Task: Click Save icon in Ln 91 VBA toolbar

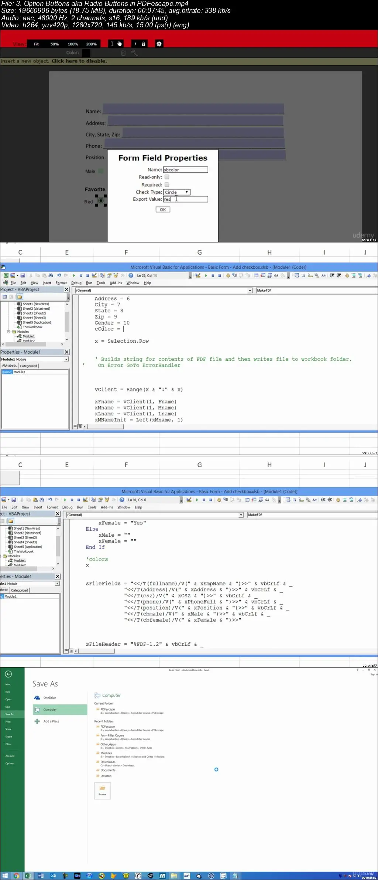Action: [14, 500]
